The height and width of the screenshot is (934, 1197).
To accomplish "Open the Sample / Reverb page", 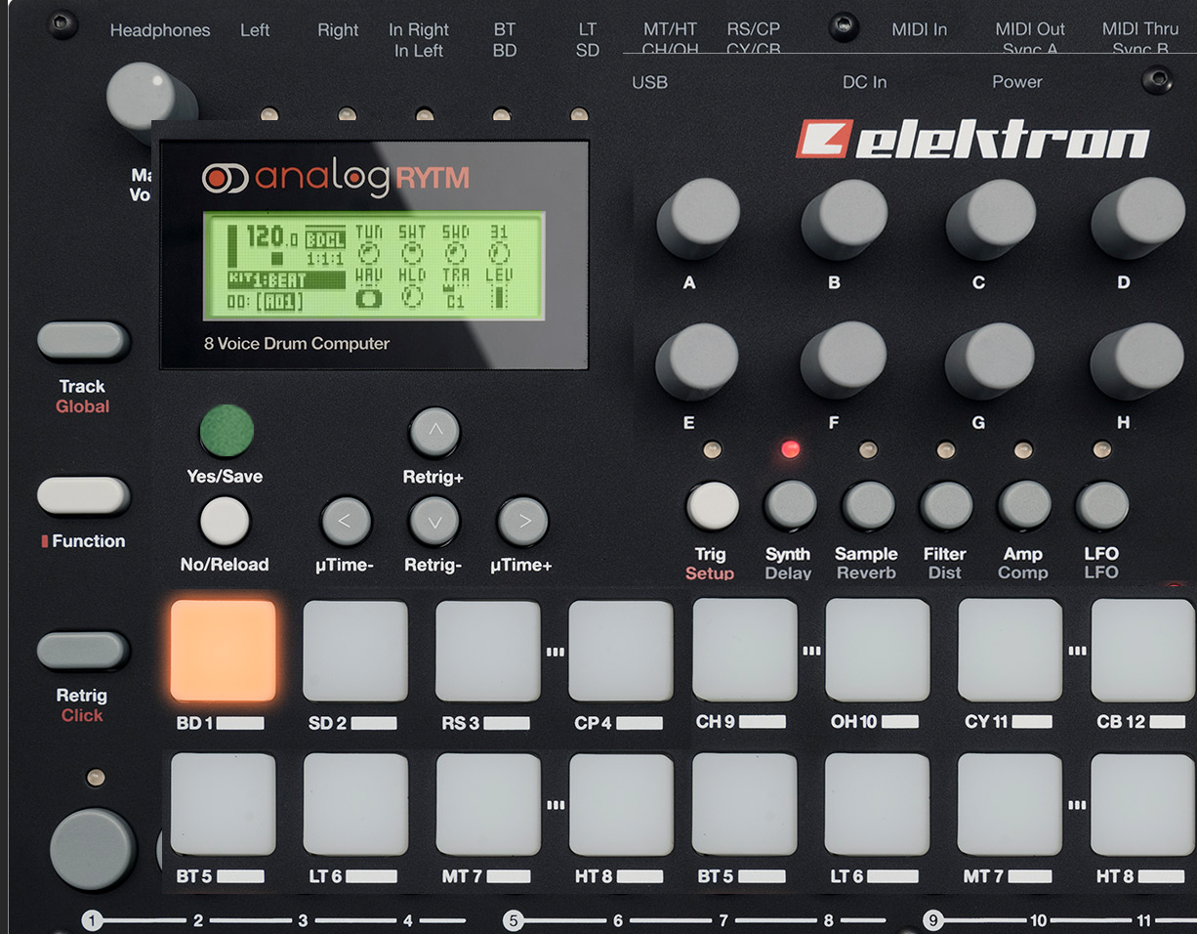I will tap(867, 505).
